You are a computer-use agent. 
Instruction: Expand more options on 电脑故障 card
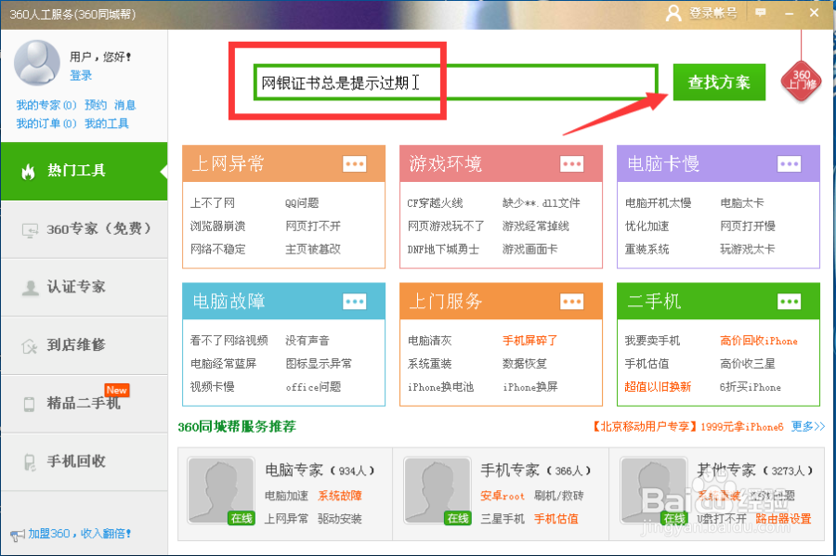(x=354, y=301)
